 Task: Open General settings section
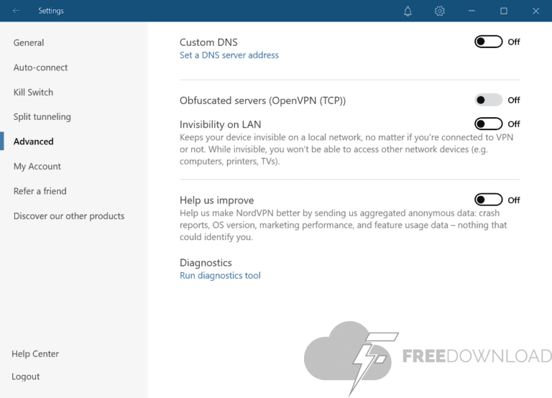(29, 42)
